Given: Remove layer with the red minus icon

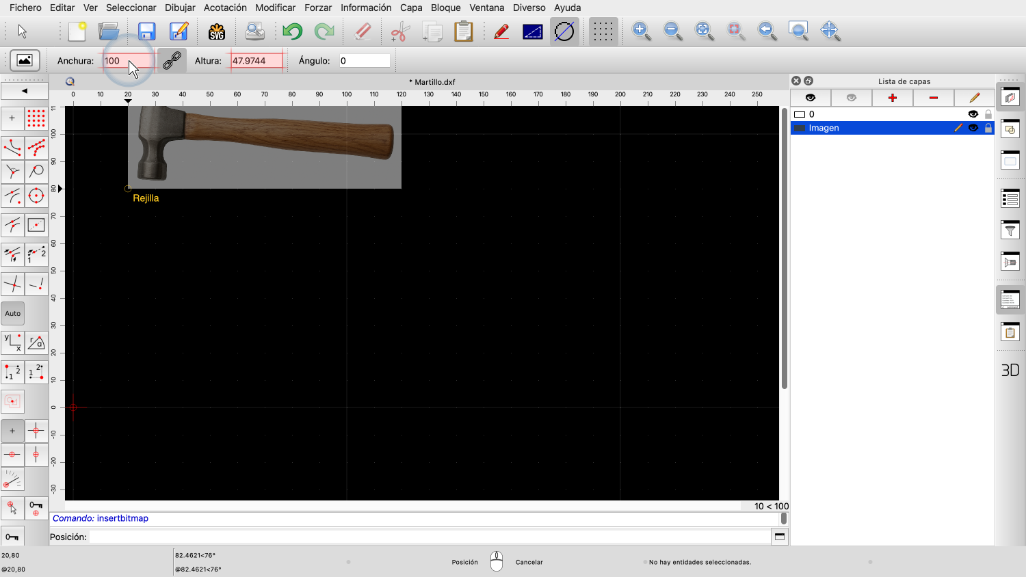Looking at the screenshot, I should (x=933, y=98).
